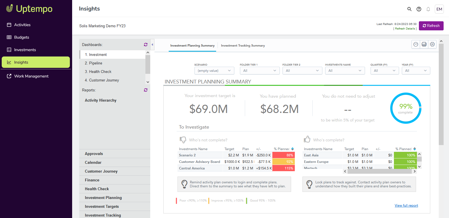Go to Investments in the sidebar
This screenshot has height=218, width=449.
pyautogui.click(x=36, y=50)
